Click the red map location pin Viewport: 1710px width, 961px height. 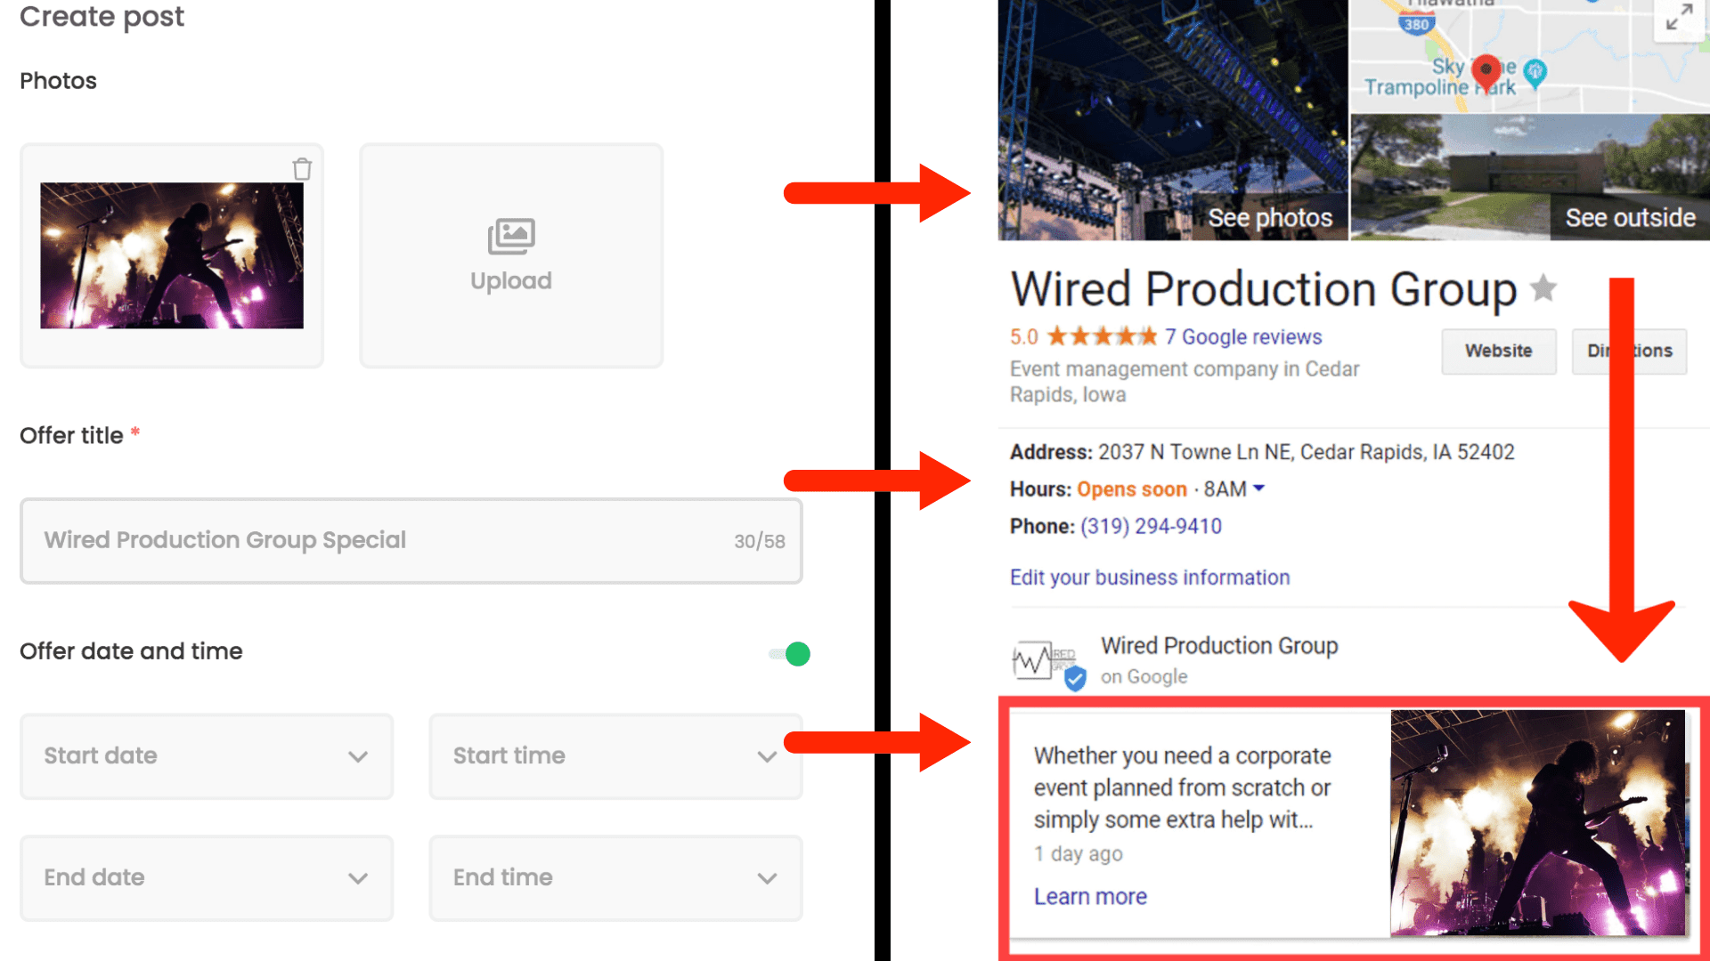pyautogui.click(x=1485, y=72)
